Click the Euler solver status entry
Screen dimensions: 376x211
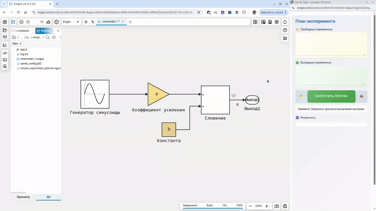[x=210, y=205]
